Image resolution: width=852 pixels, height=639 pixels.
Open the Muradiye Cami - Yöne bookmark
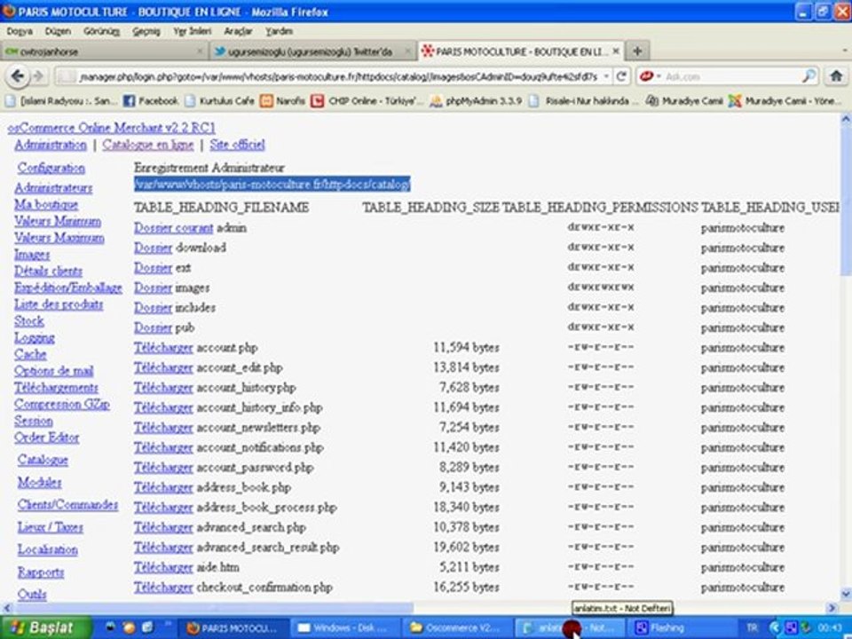(x=785, y=101)
